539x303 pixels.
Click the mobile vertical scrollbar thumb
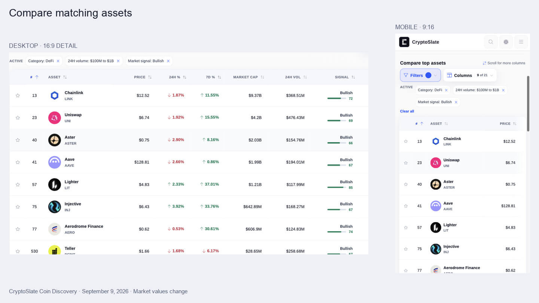click(x=528, y=104)
